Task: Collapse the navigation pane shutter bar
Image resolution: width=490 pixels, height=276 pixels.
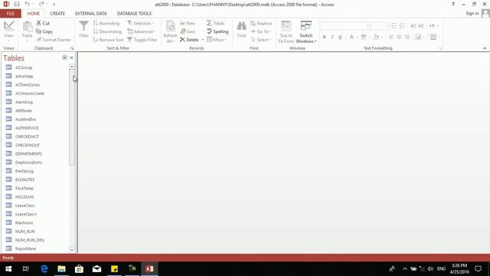Action: (71, 58)
